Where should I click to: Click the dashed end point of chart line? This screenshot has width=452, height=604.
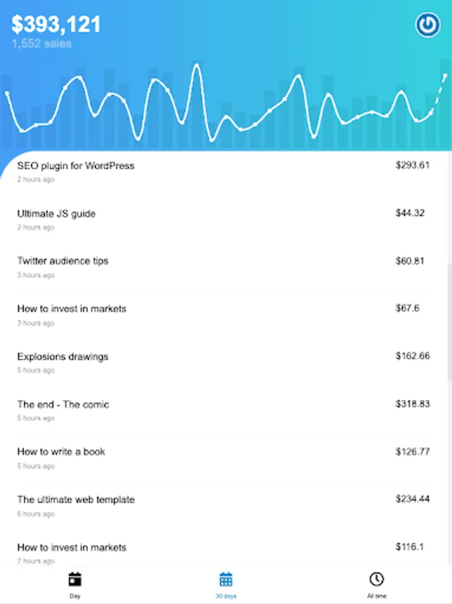(445, 76)
